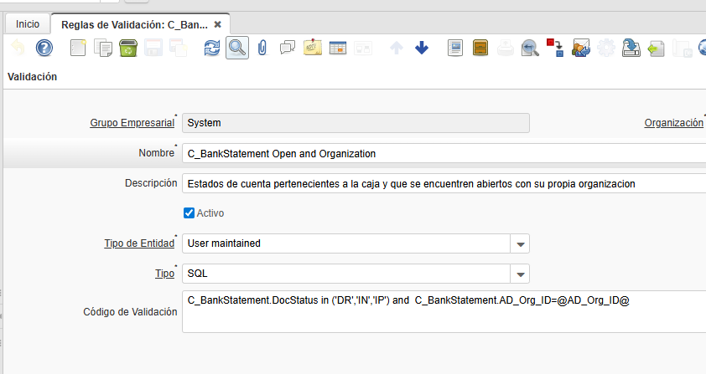Toggle grid view in the toolbar
Screen dimensions: 706x374
coord(338,49)
